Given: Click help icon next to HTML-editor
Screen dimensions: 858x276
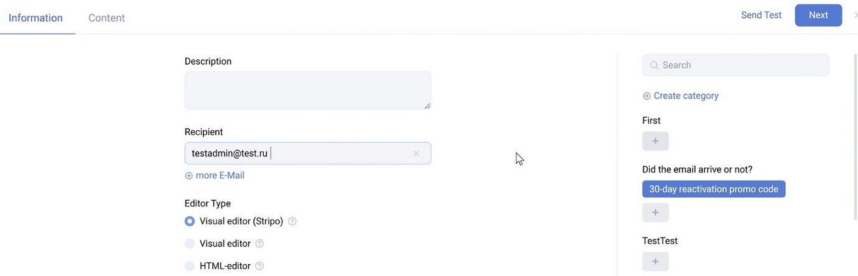Looking at the screenshot, I should [259, 266].
